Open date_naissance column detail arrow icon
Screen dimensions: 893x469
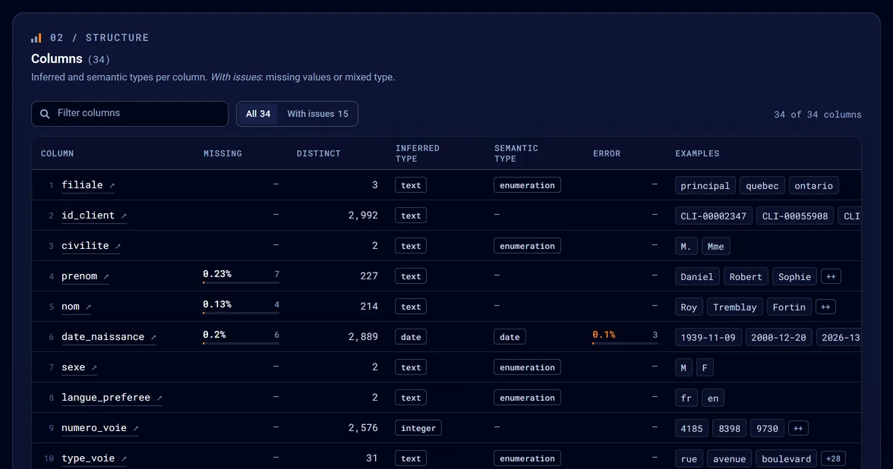click(x=153, y=338)
